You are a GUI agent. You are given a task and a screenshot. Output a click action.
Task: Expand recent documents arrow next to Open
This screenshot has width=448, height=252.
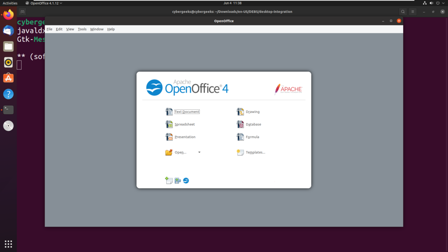(199, 152)
